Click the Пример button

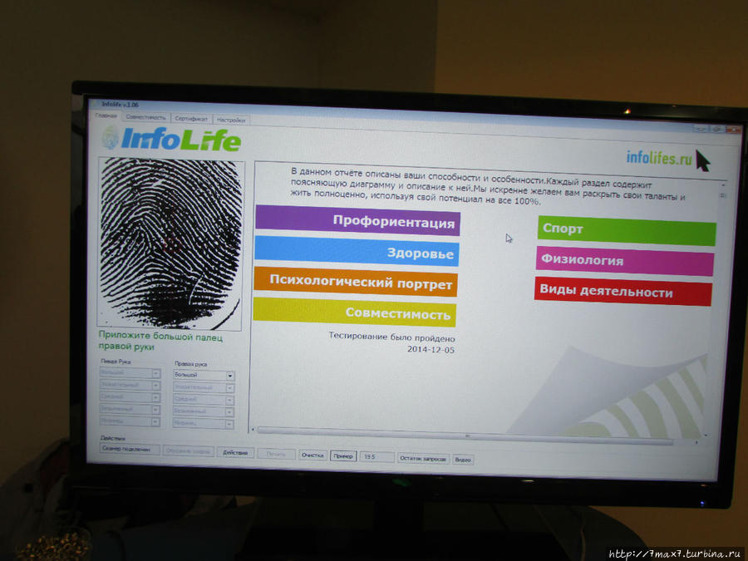pyautogui.click(x=343, y=456)
